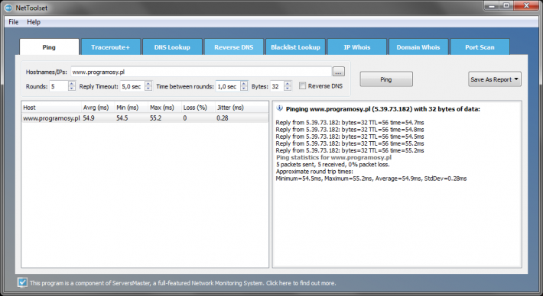Decrease Rounds with the down arrow

(72, 88)
